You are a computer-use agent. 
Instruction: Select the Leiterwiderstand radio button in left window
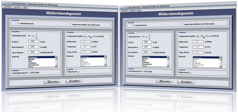tap(18, 23)
